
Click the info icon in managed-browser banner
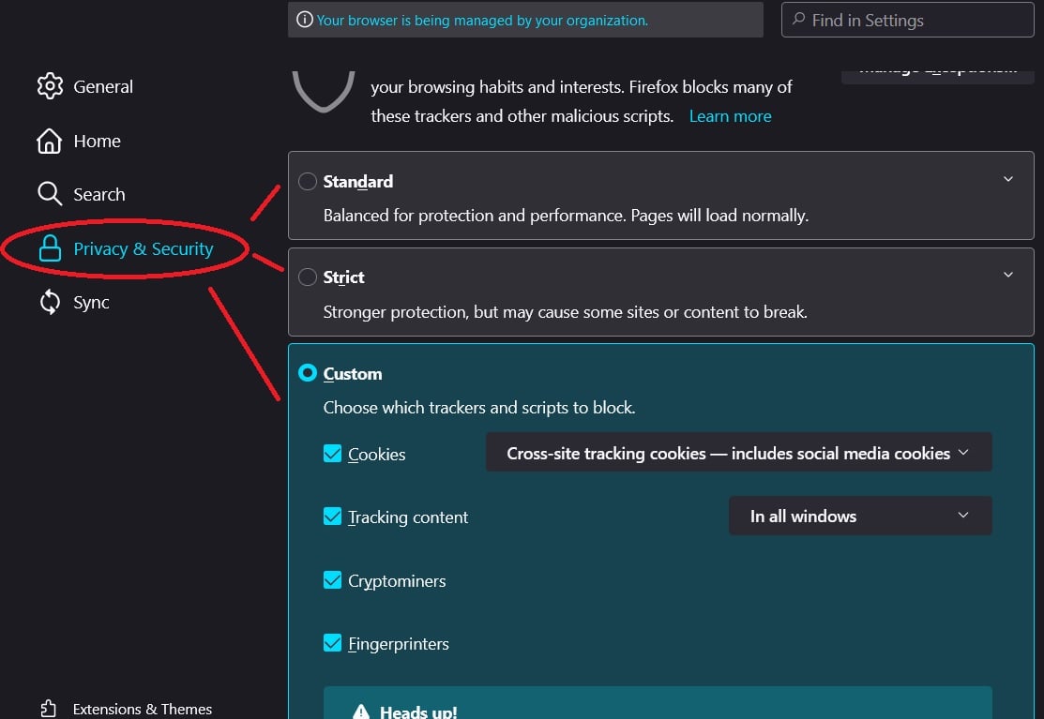304,20
